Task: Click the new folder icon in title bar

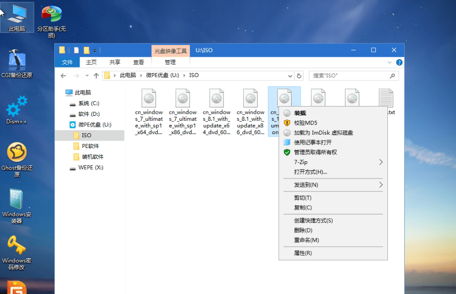Action: coord(86,50)
